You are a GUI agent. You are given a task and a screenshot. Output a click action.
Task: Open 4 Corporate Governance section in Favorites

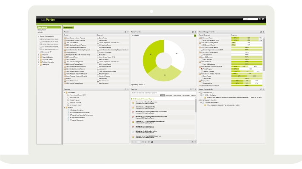coord(77,118)
